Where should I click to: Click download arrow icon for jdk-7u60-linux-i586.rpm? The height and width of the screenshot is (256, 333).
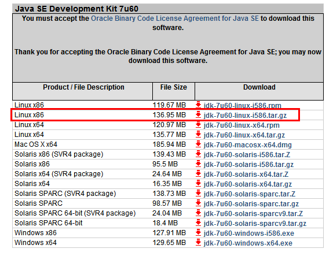pos(199,105)
